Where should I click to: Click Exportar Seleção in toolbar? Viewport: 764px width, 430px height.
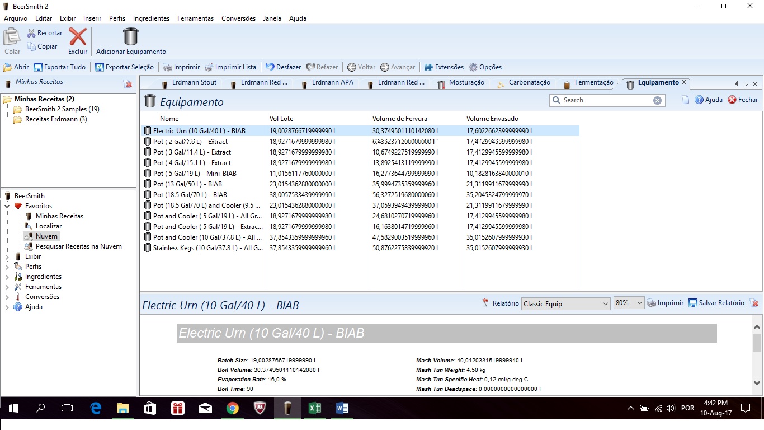pos(124,67)
